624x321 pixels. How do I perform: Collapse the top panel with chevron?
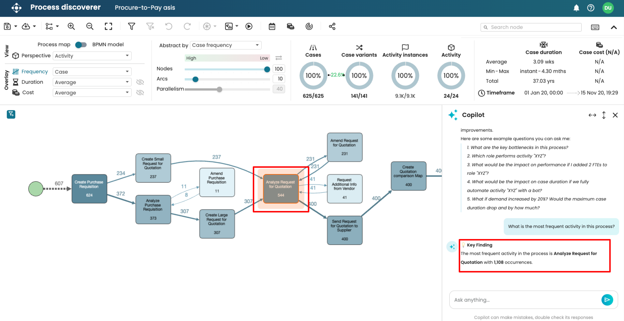(x=614, y=27)
